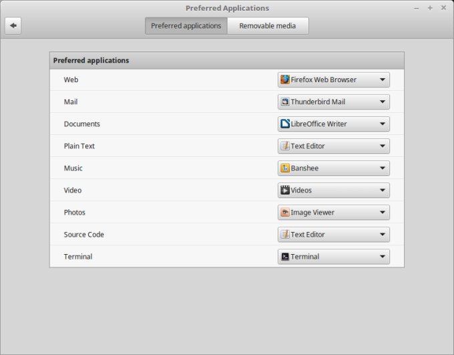
Task: Click the Terminal row label on the left
Action: [78, 257]
